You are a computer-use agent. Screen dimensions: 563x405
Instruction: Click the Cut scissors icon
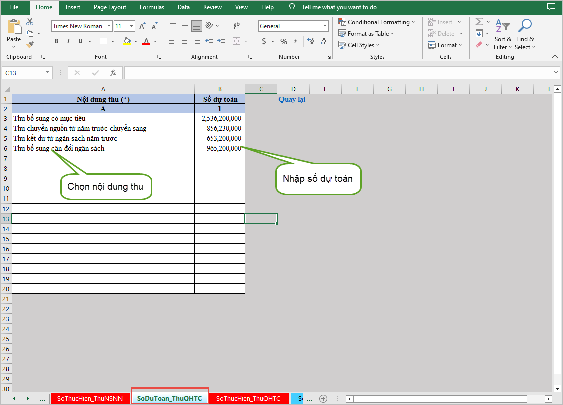[30, 22]
